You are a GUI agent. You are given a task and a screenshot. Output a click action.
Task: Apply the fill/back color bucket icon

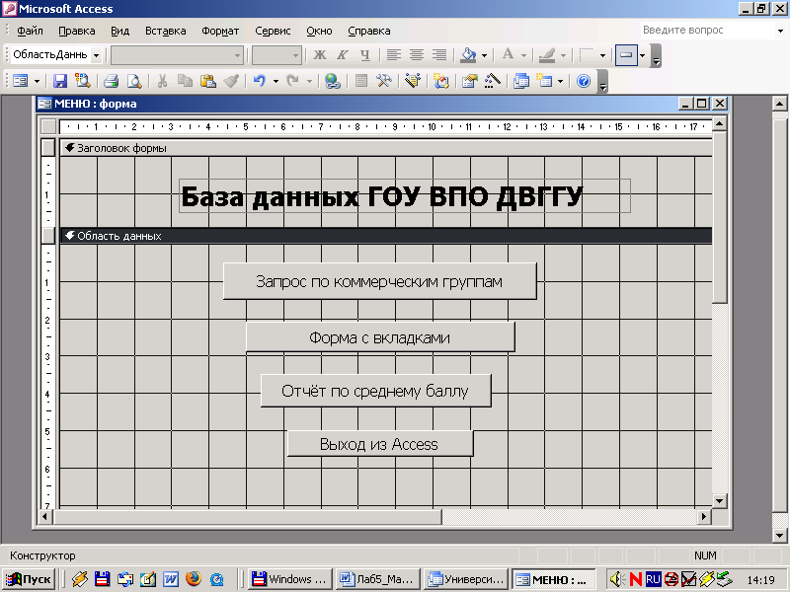(x=468, y=54)
